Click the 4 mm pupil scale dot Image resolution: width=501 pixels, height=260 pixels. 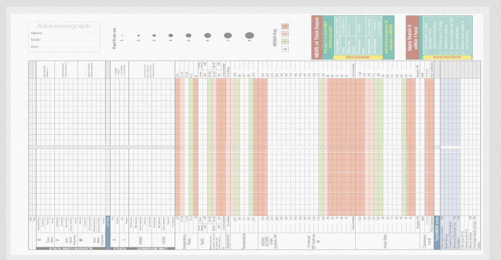click(x=171, y=35)
